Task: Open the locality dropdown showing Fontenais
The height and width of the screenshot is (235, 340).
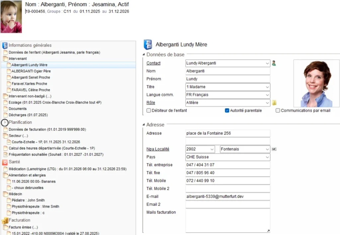Action: pyautogui.click(x=267, y=149)
